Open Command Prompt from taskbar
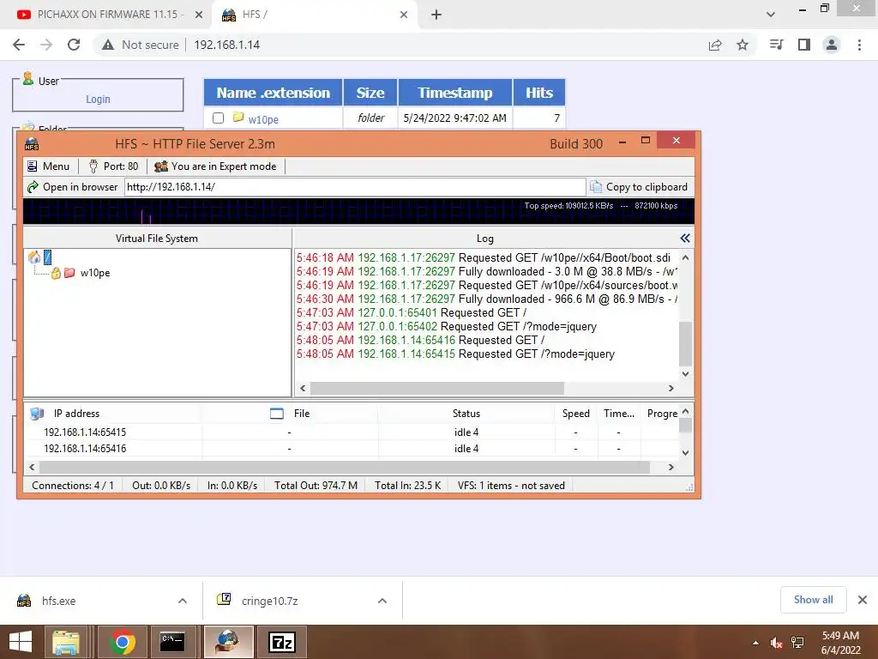This screenshot has height=659, width=878. tap(171, 642)
